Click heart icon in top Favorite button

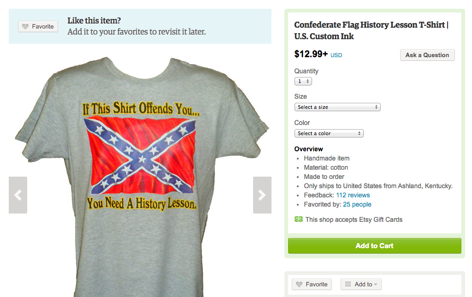coord(25,27)
